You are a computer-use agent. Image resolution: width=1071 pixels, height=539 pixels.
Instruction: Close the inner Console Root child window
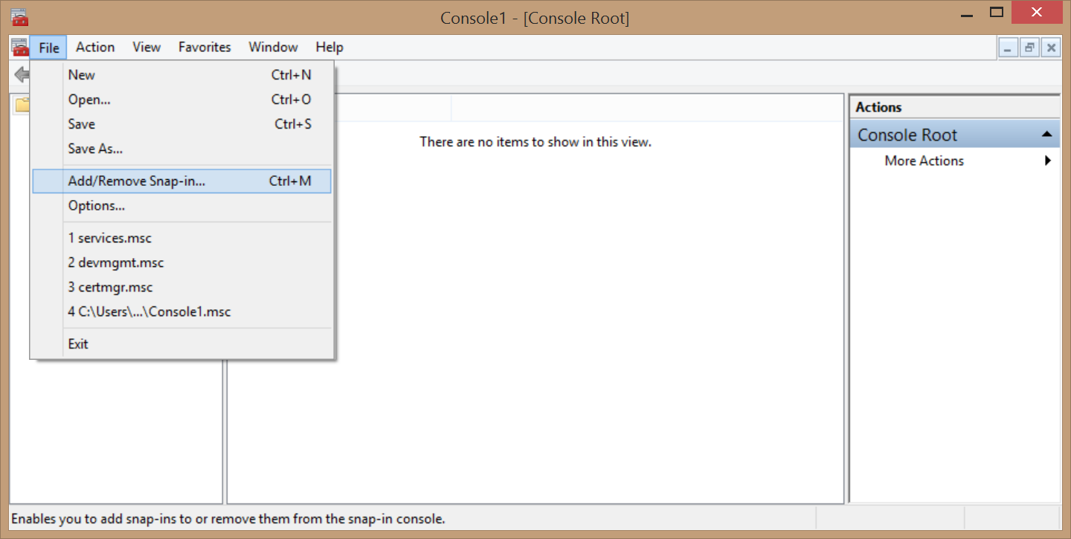pos(1050,48)
